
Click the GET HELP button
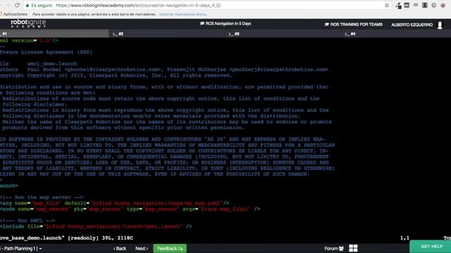pyautogui.click(x=431, y=247)
